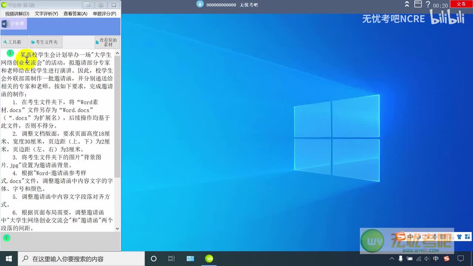Click the Sogou skin shirt icon on IME bar
473x266 pixels.
click(459, 237)
